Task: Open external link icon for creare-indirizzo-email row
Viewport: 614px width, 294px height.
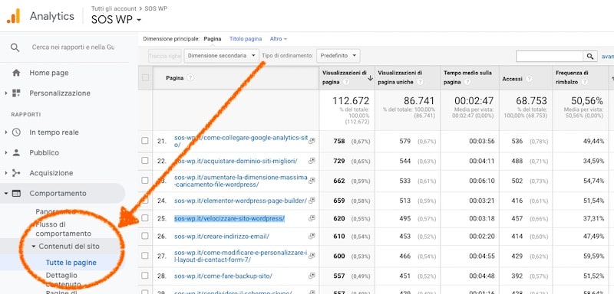Action: pos(312,237)
